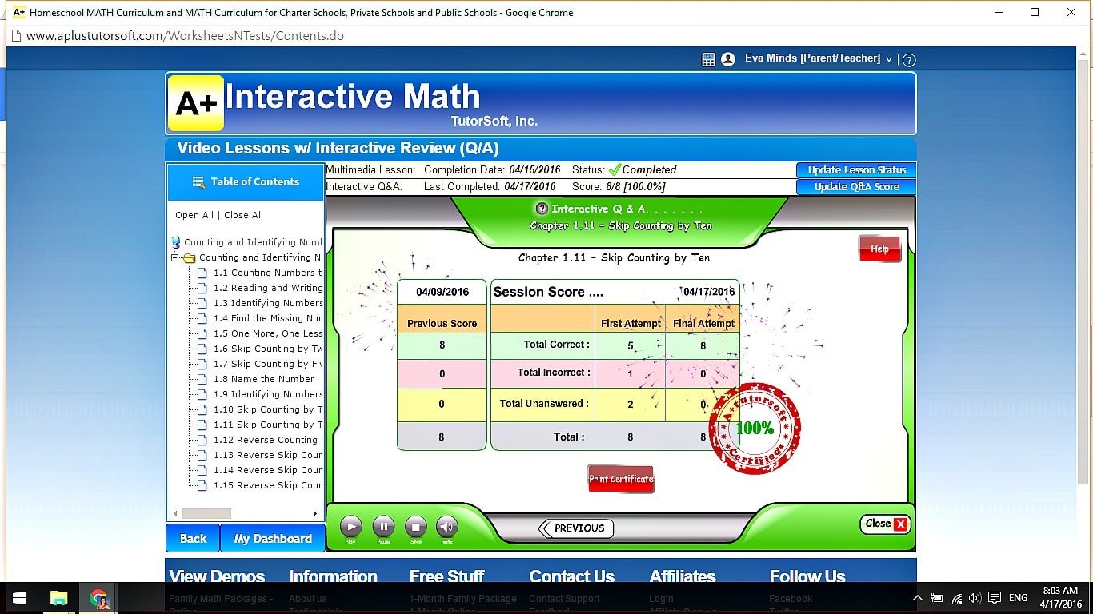Open the calculator icon in the top bar

coord(707,58)
